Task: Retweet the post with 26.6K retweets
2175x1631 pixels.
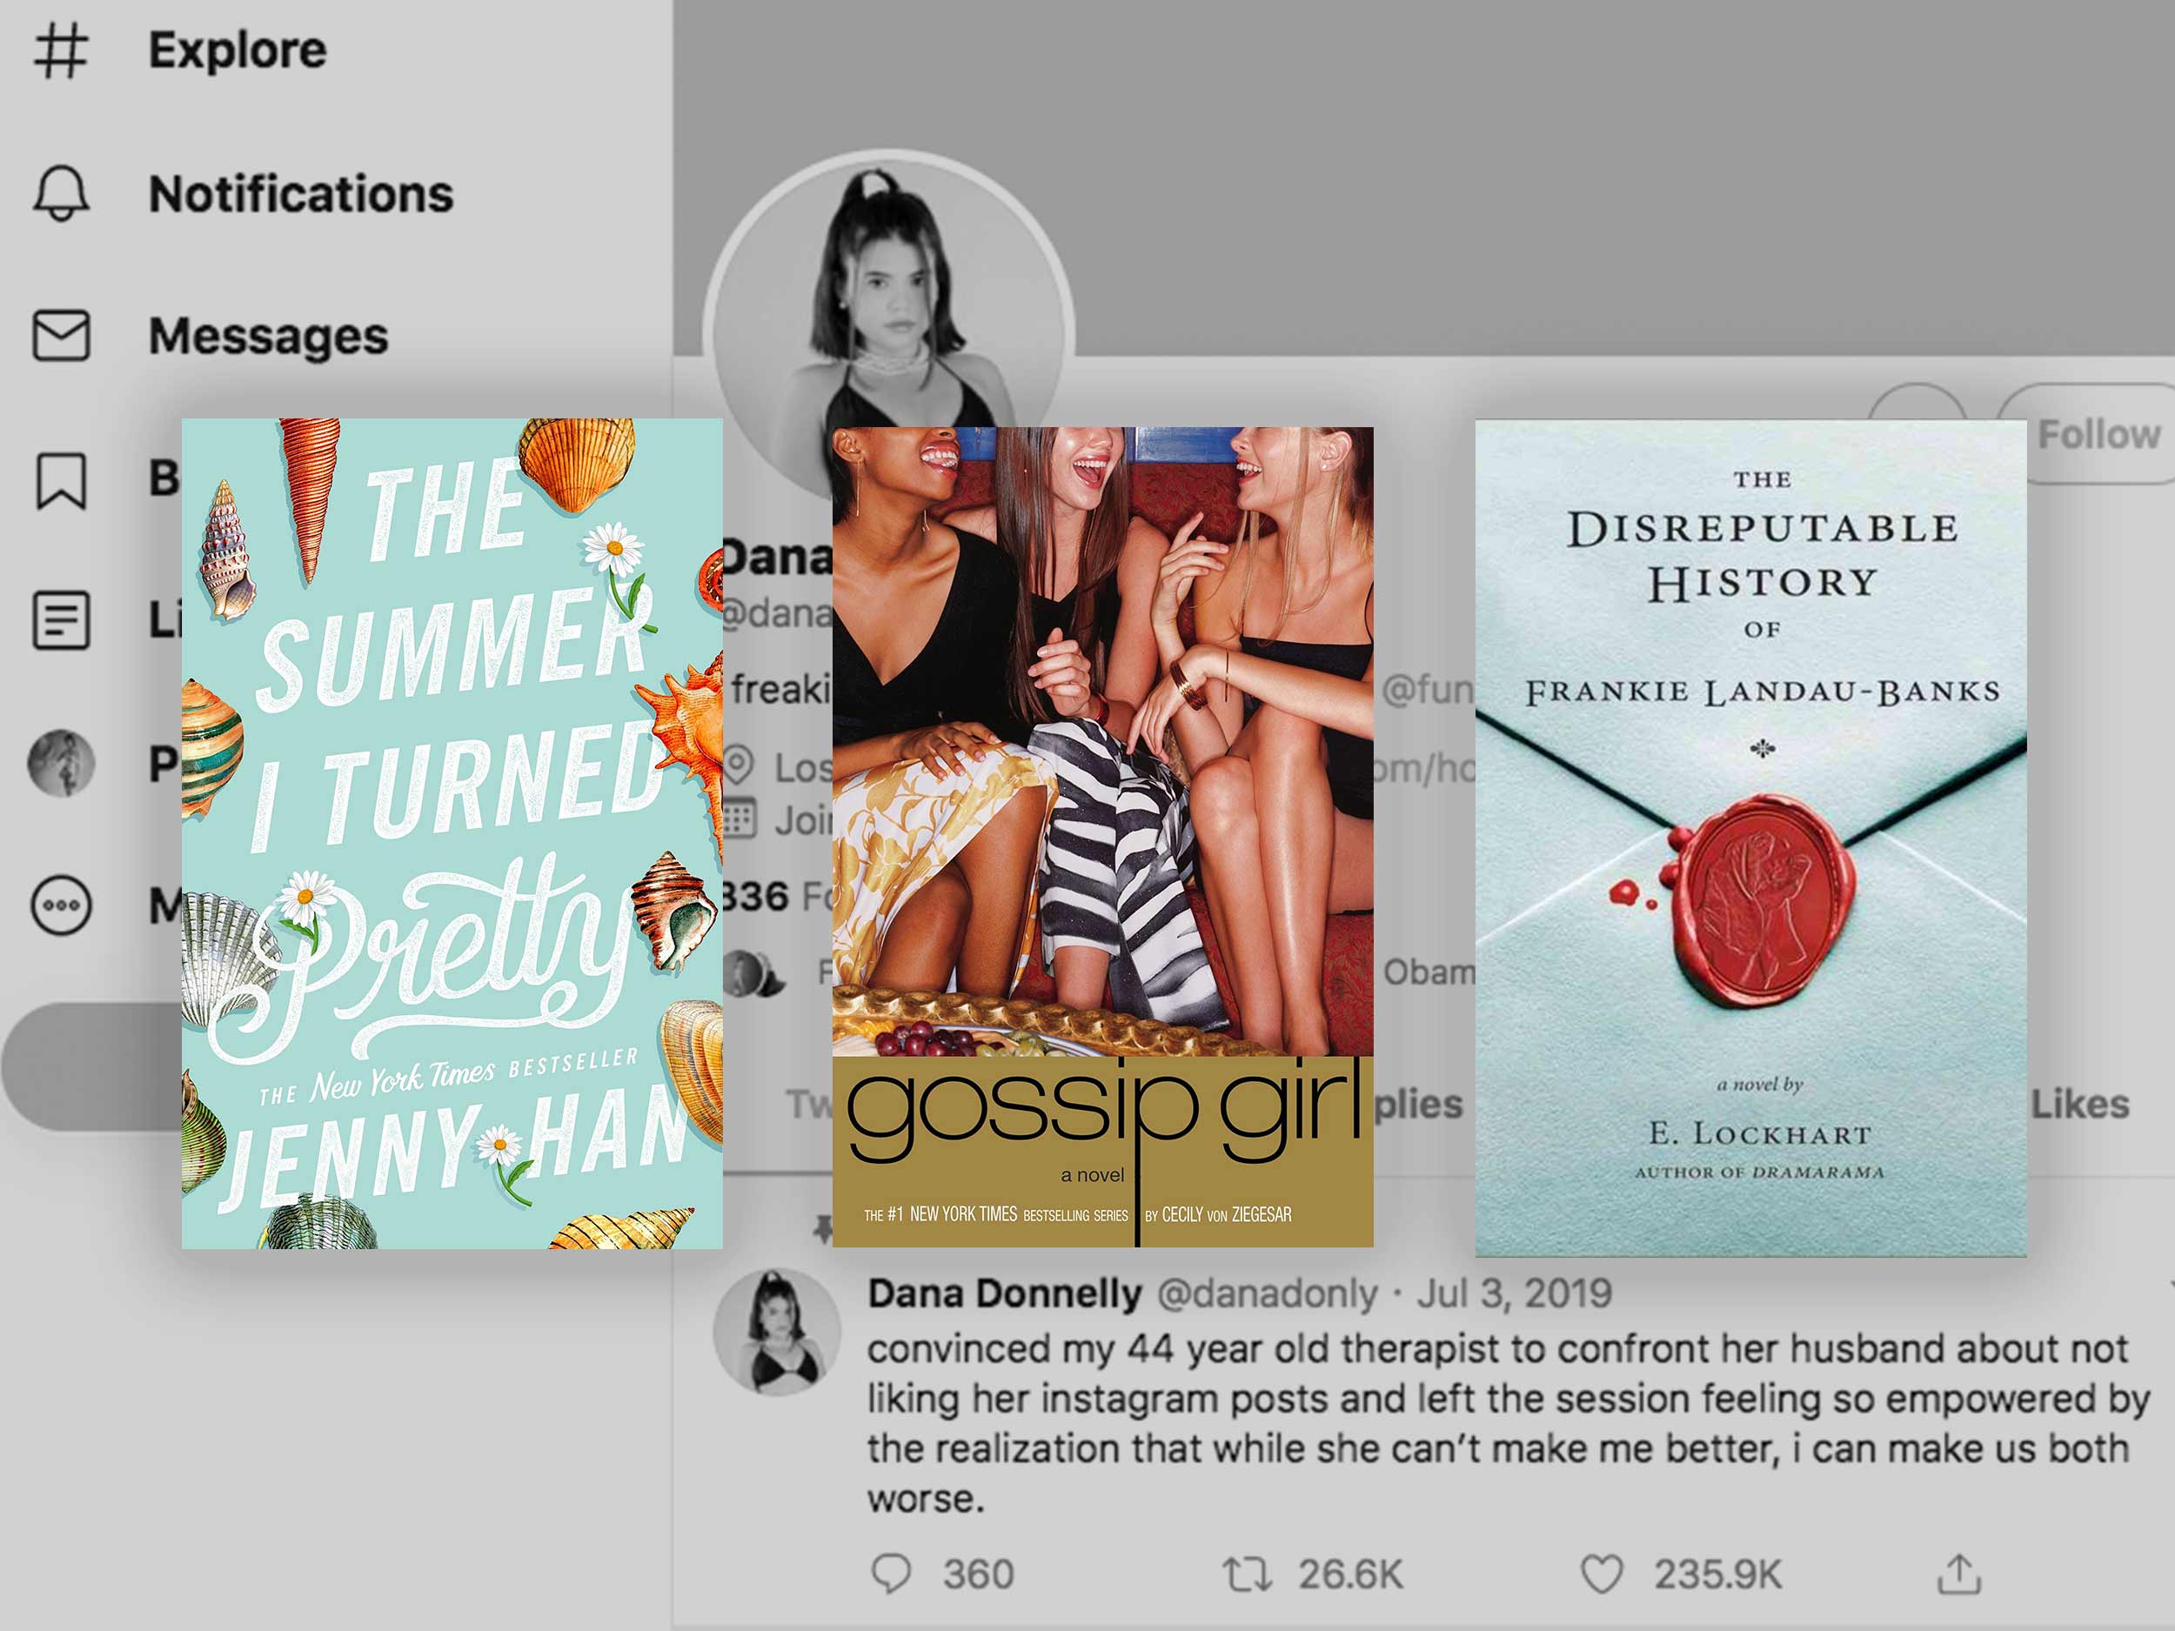Action: click(1247, 1574)
